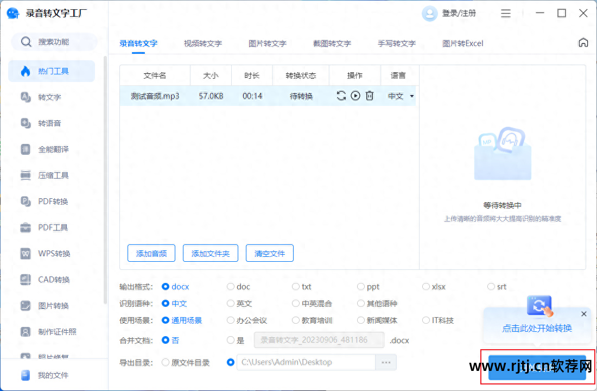
Task: Open the 制作证件照 tool
Action: [x=50, y=332]
